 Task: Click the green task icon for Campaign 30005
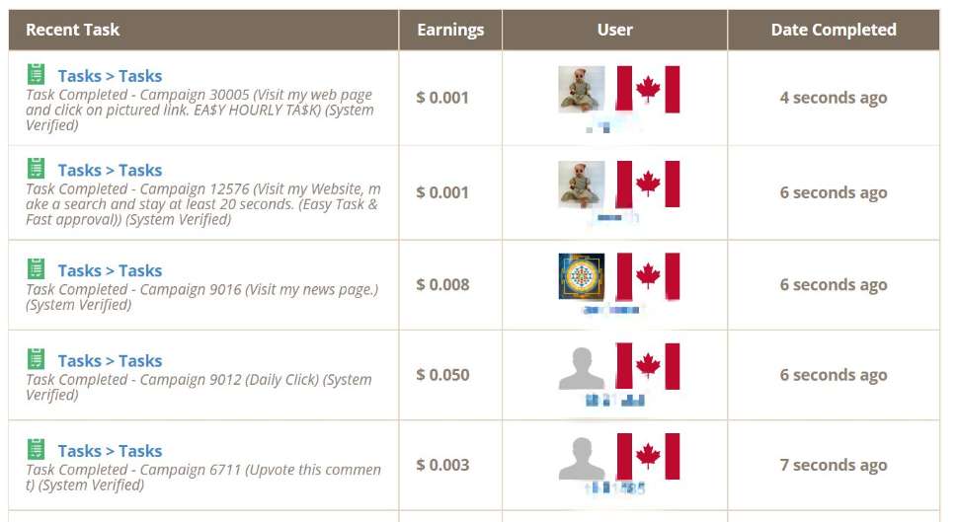click(x=36, y=74)
